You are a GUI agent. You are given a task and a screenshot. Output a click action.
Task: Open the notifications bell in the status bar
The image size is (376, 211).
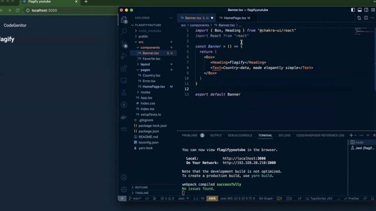(372, 198)
